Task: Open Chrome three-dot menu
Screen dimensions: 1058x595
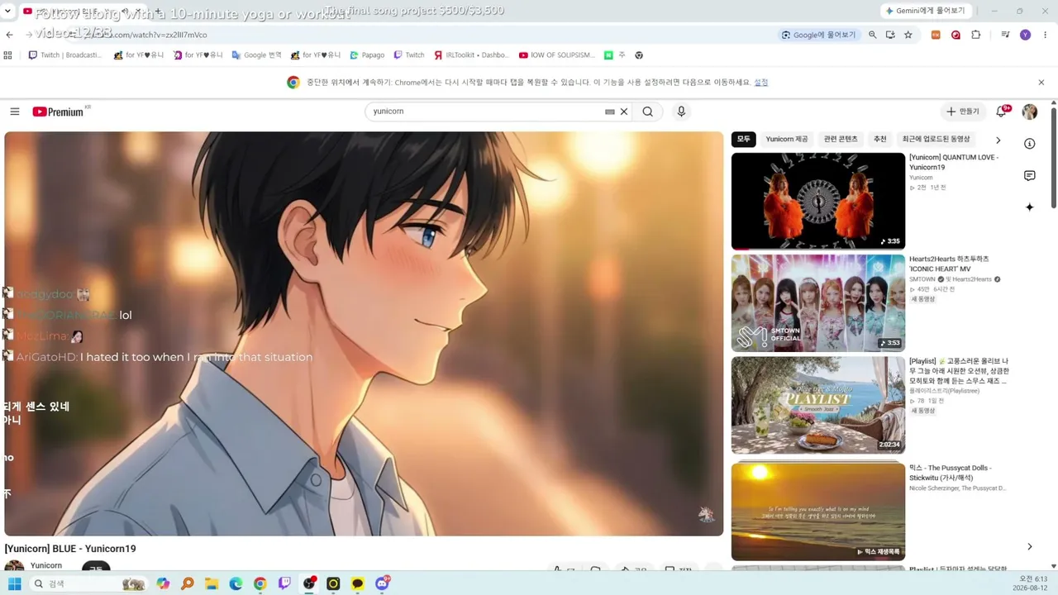Action: (1046, 35)
